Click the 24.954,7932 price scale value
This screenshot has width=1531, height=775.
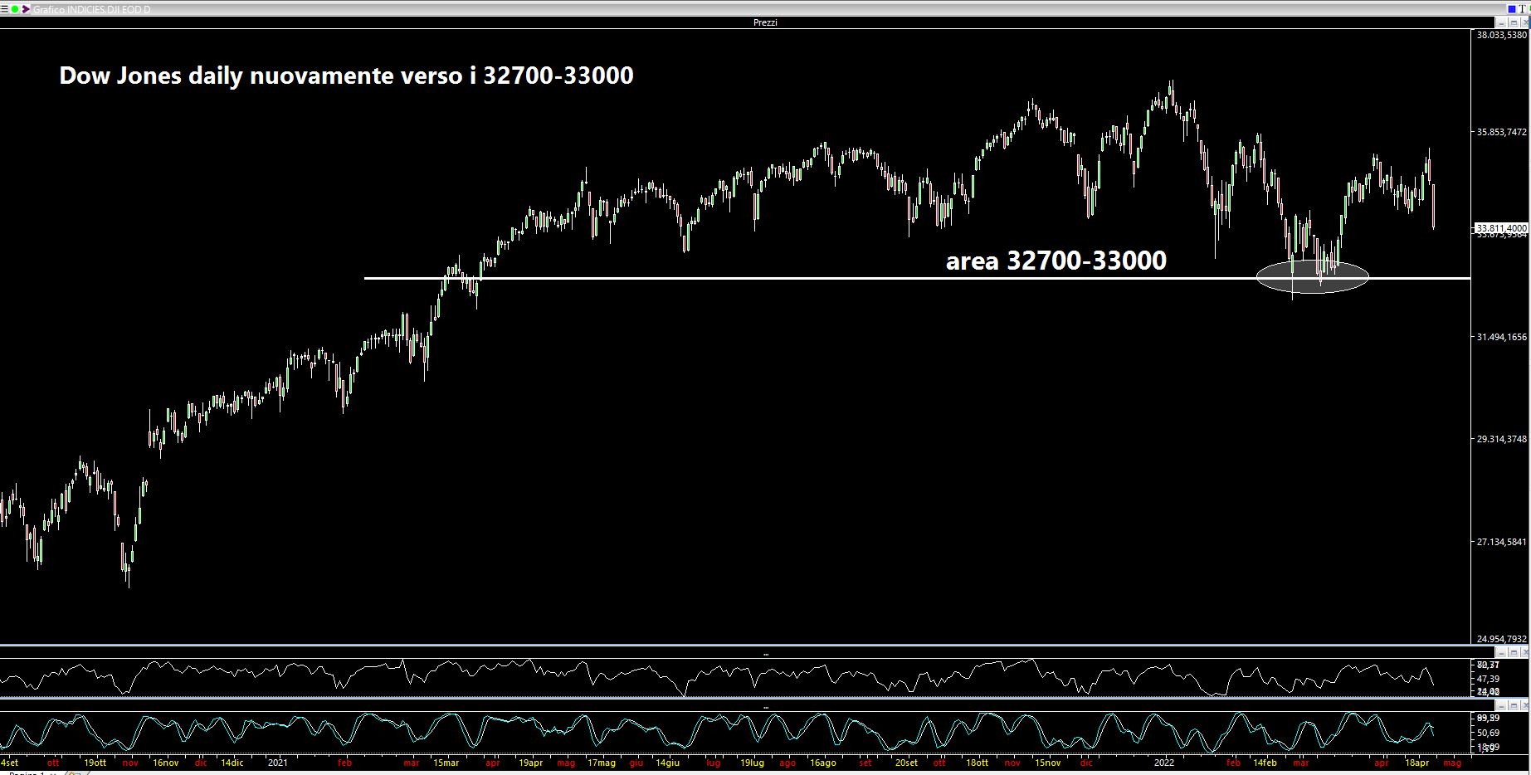click(x=1502, y=639)
